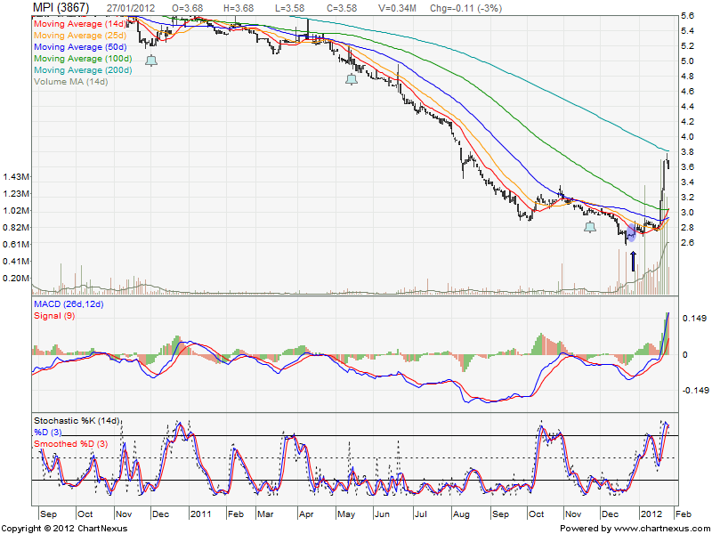712x534 pixels.
Task: Click the bell alert icon near May 2011
Action: (x=352, y=79)
